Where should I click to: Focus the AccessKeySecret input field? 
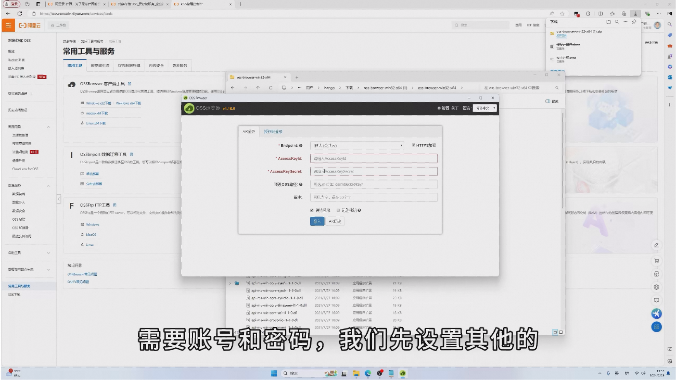374,171
